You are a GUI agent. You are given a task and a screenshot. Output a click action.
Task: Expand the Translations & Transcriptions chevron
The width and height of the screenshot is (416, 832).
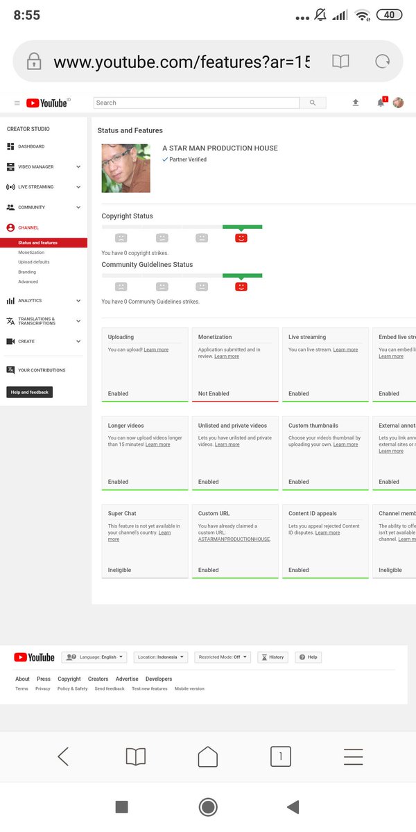[x=78, y=321]
